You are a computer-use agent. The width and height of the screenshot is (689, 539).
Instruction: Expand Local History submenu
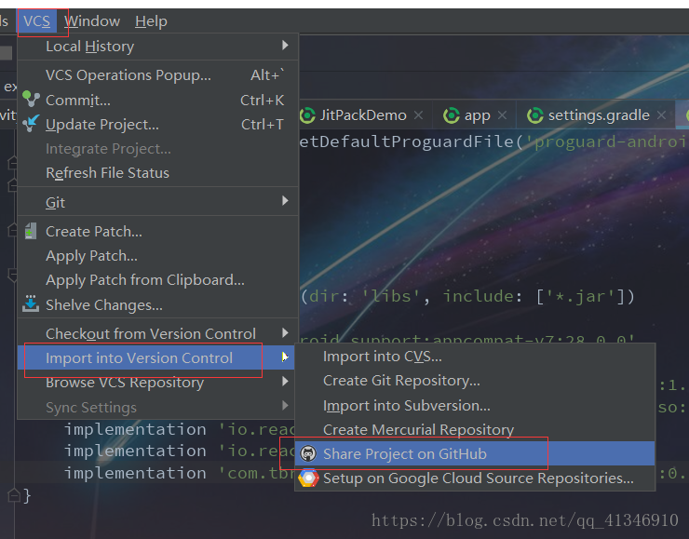click(157, 47)
